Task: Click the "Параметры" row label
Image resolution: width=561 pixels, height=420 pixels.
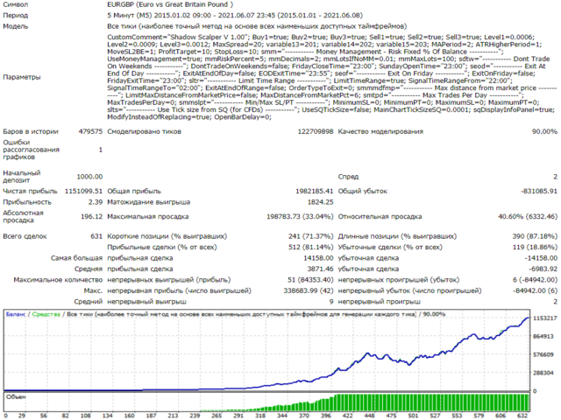Action: point(21,77)
